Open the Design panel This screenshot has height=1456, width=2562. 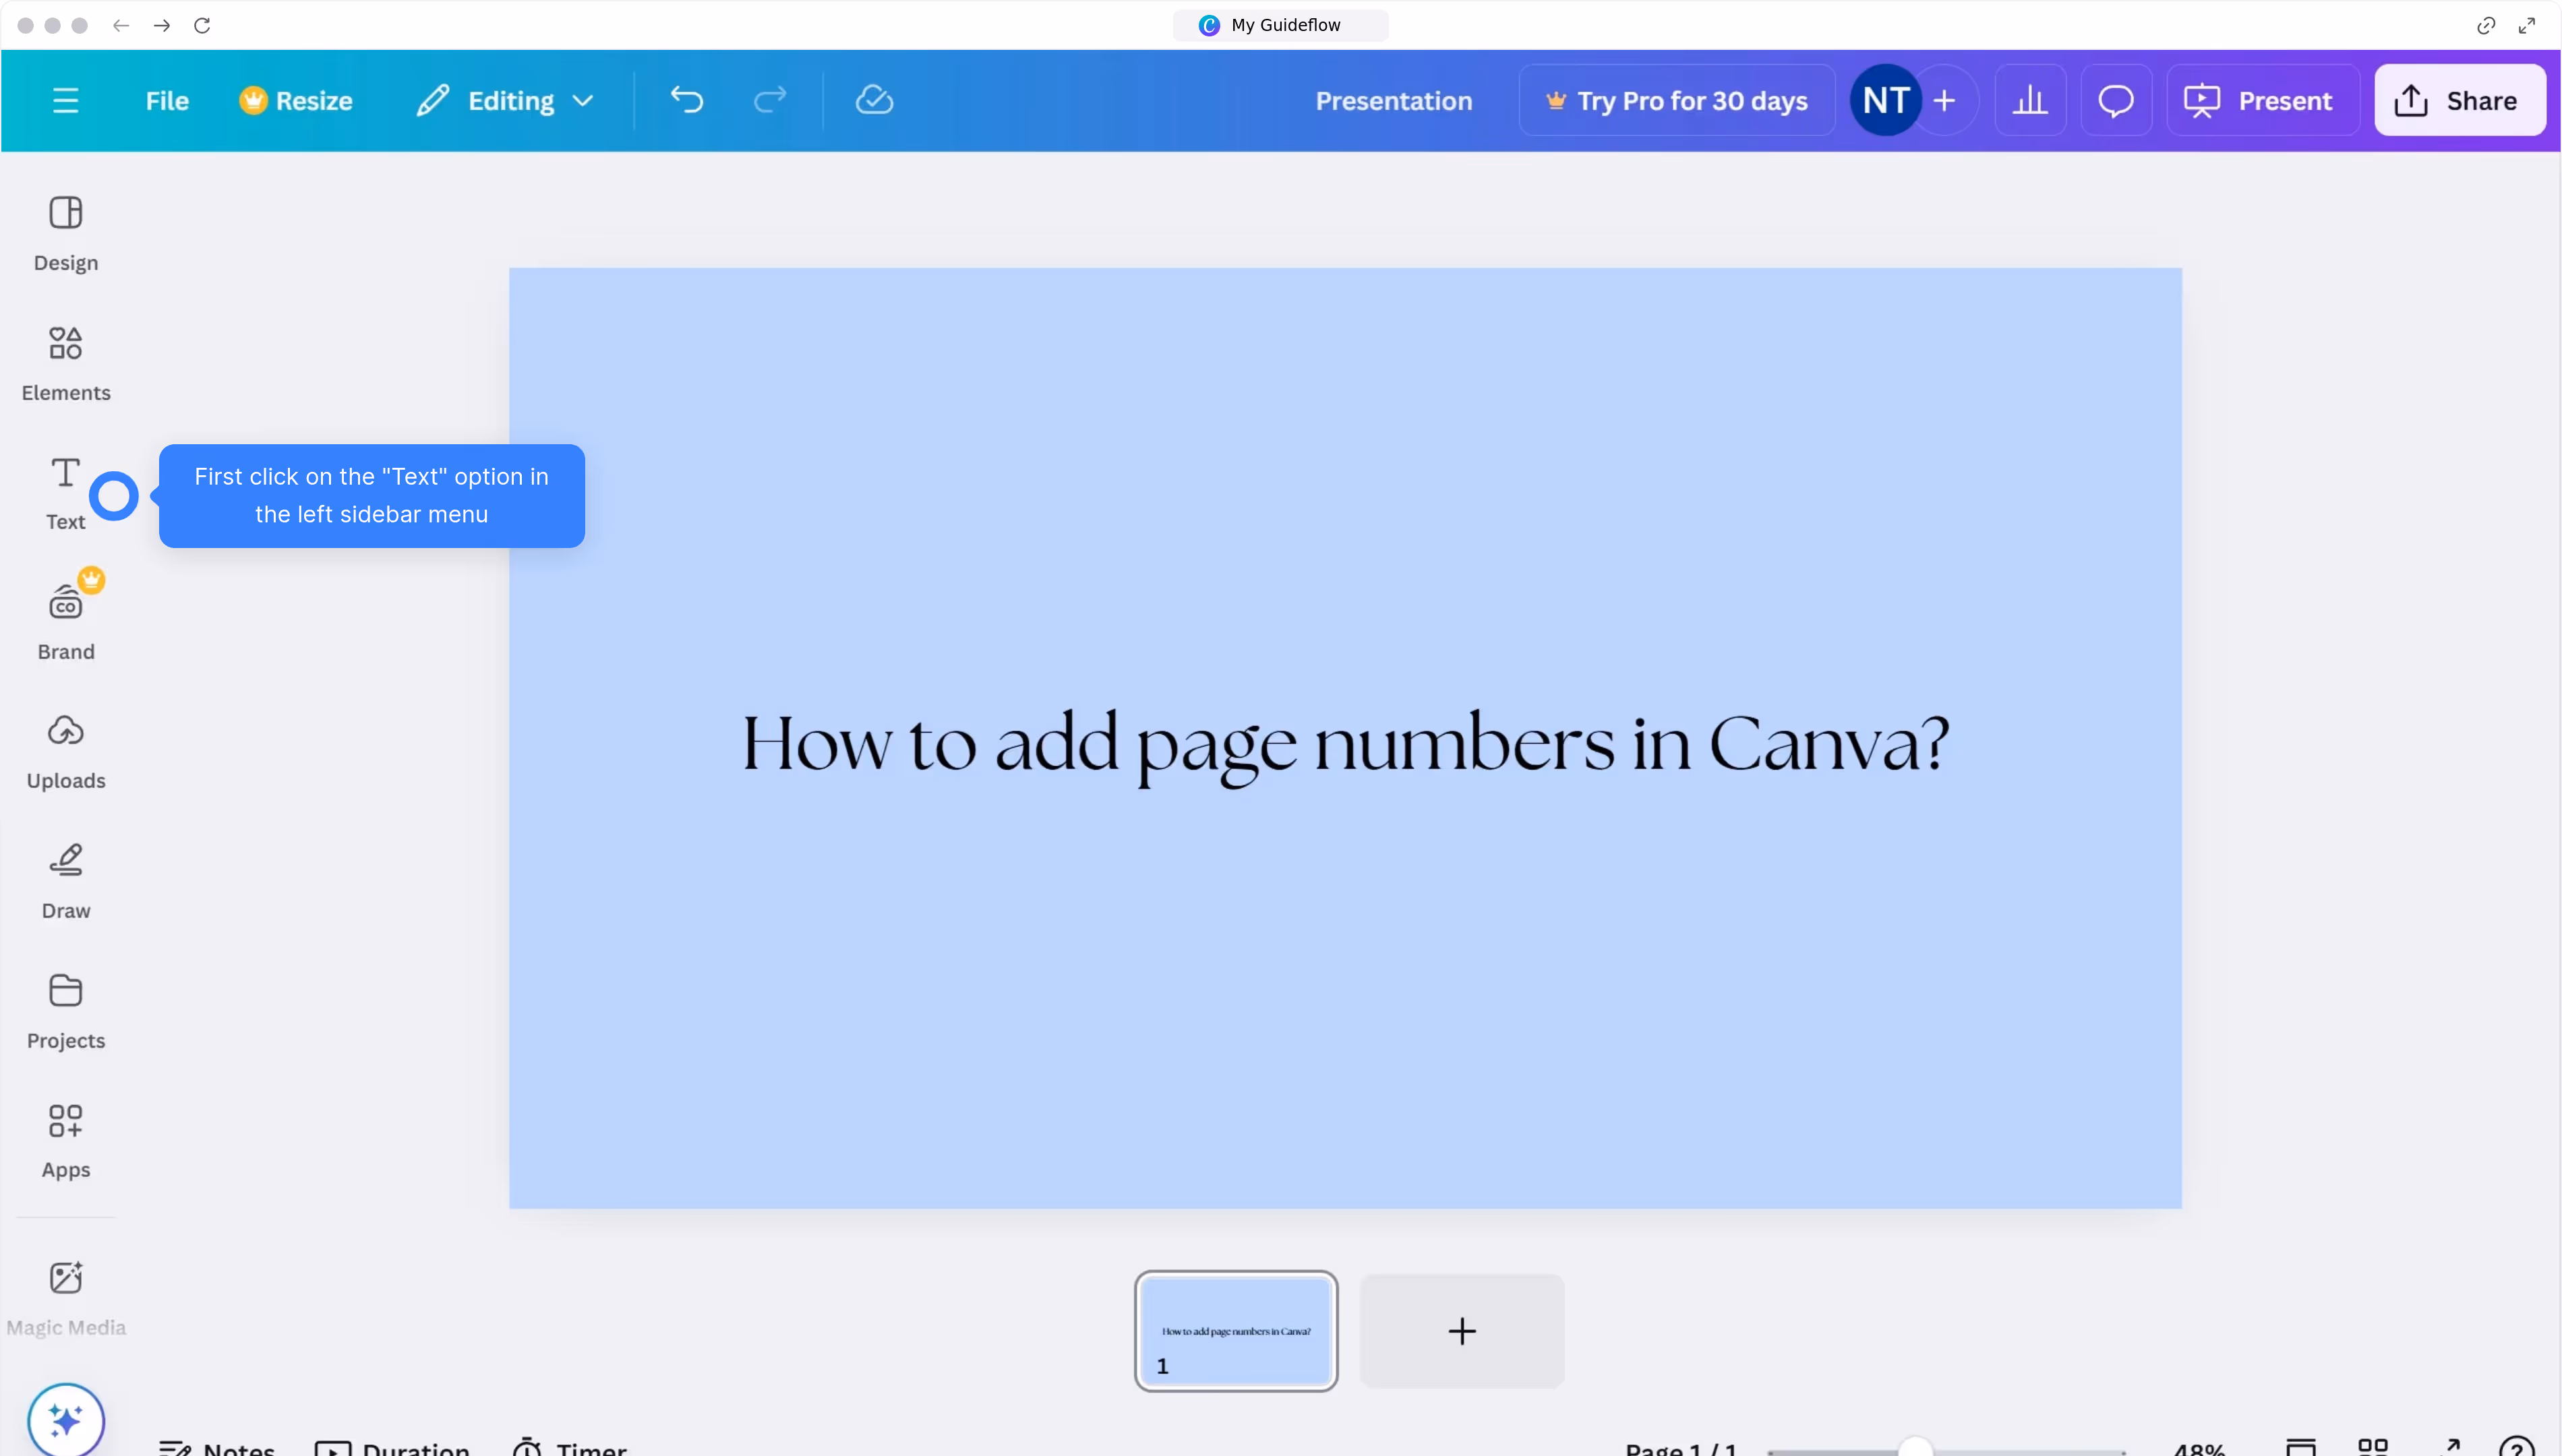click(66, 233)
